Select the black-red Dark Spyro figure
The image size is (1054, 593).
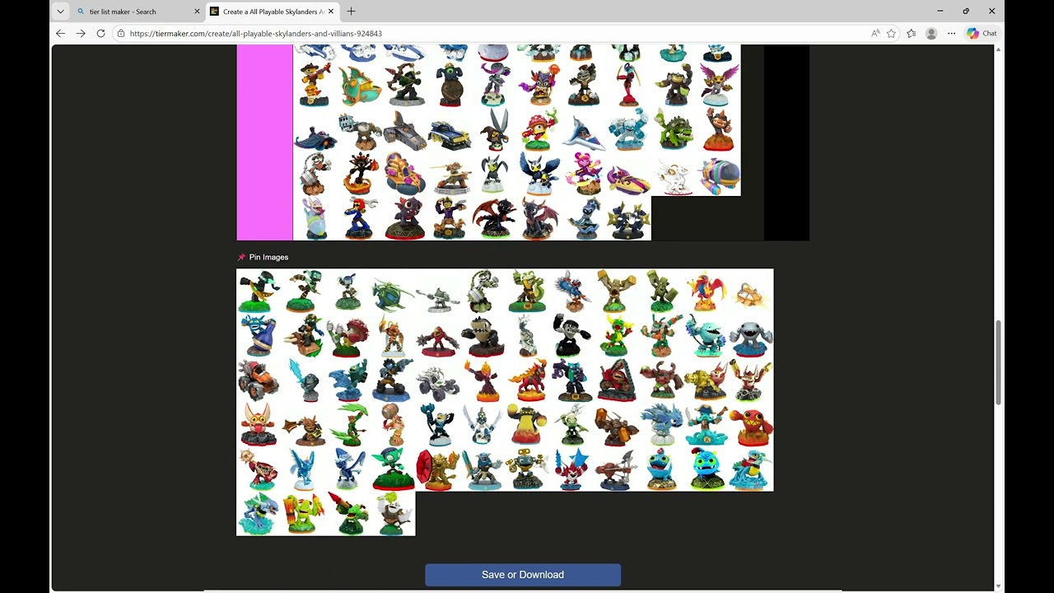coord(495,218)
